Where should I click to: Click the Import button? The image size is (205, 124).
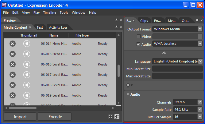click(20, 117)
